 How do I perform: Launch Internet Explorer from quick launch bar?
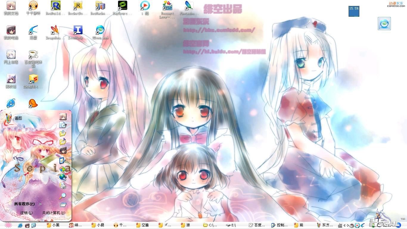pyautogui.click(x=20, y=225)
